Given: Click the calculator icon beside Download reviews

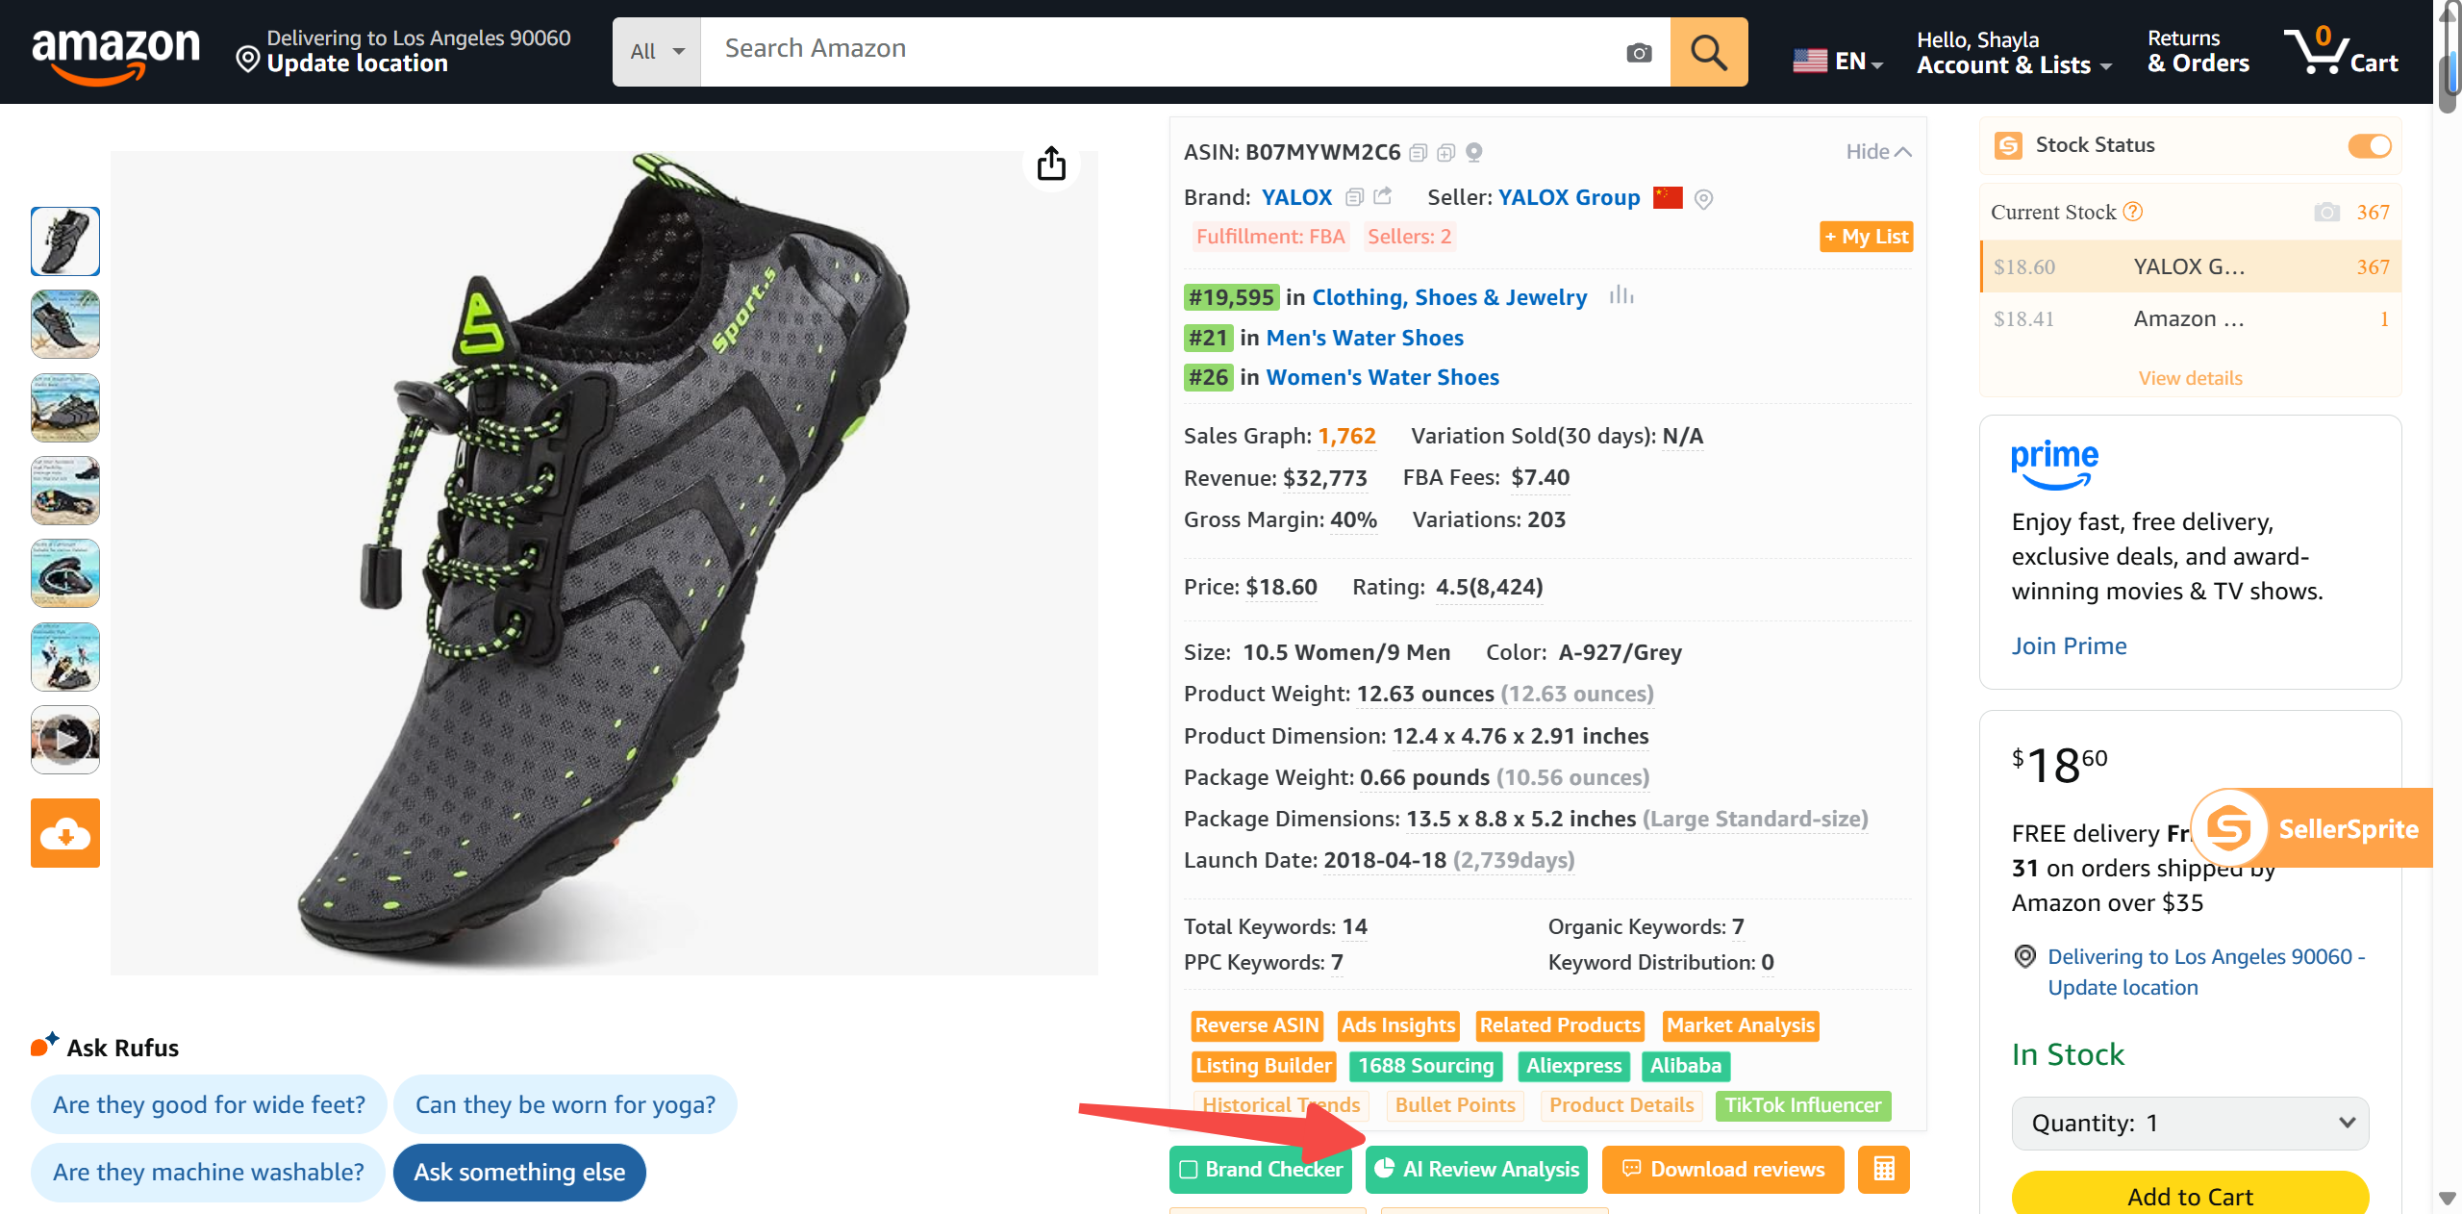Looking at the screenshot, I should 1883,1169.
